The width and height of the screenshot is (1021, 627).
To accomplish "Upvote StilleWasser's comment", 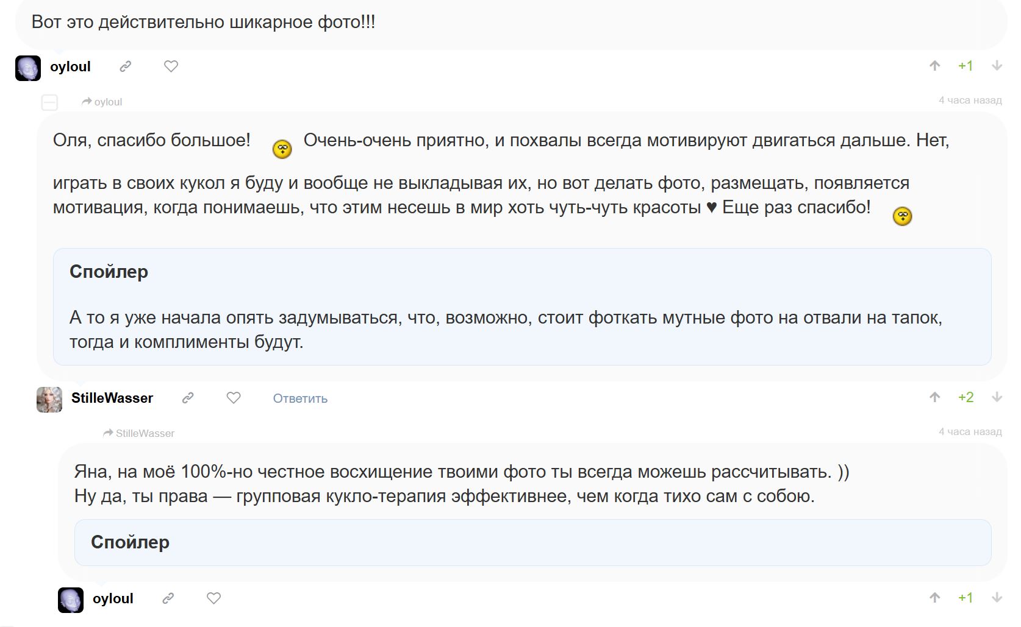I will point(934,397).
